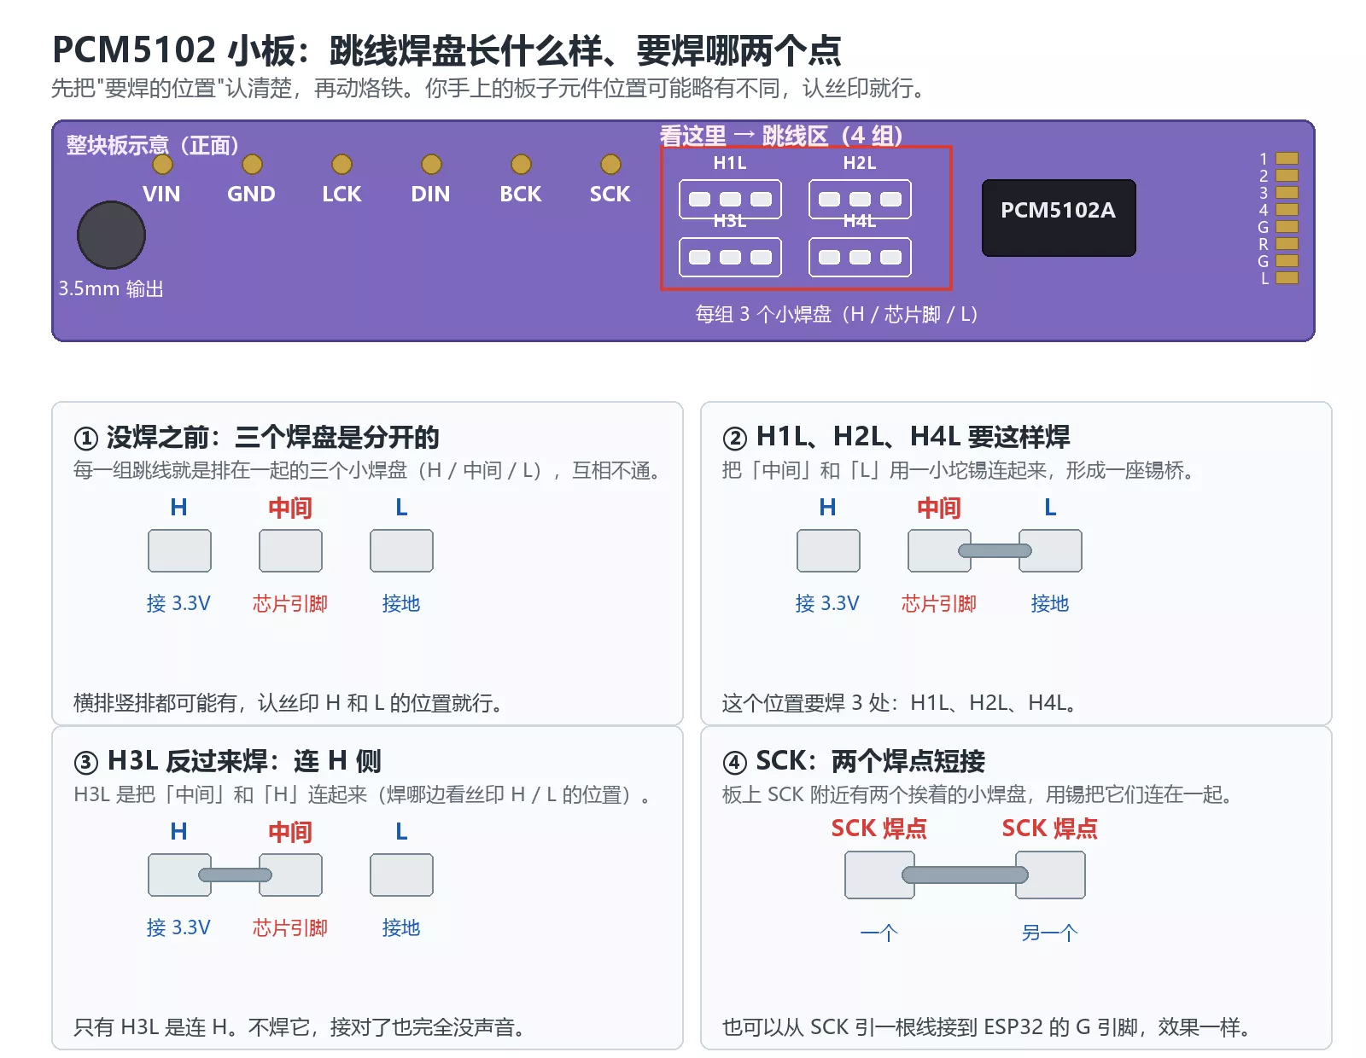This screenshot has width=1366, height=1058.
Task: Click the SCK pad above 一个
Action: (879, 875)
